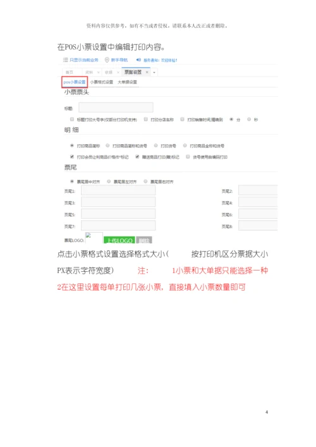Open the 小票格式设置 sub-tab

(x=102, y=82)
